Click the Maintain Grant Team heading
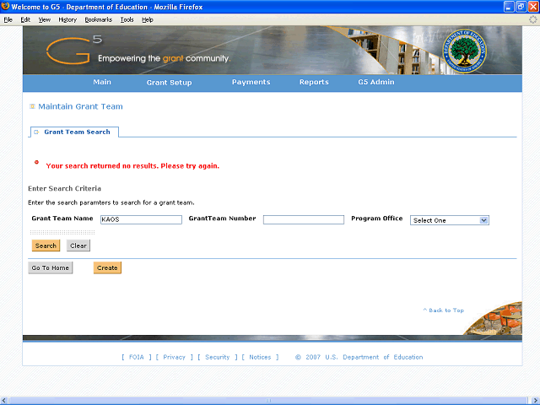The width and height of the screenshot is (540, 405). [80, 106]
